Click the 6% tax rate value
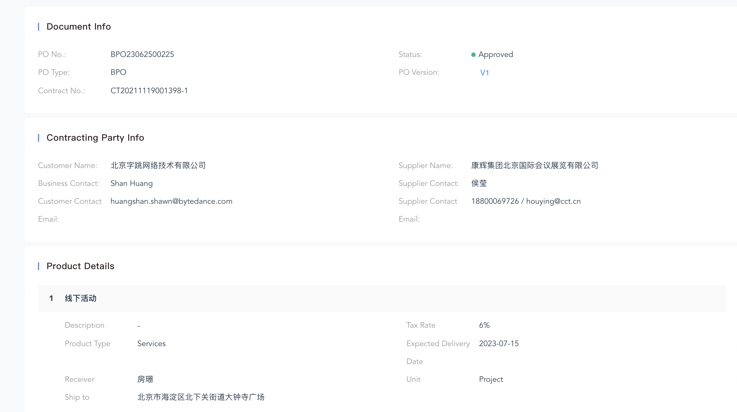 pos(484,325)
